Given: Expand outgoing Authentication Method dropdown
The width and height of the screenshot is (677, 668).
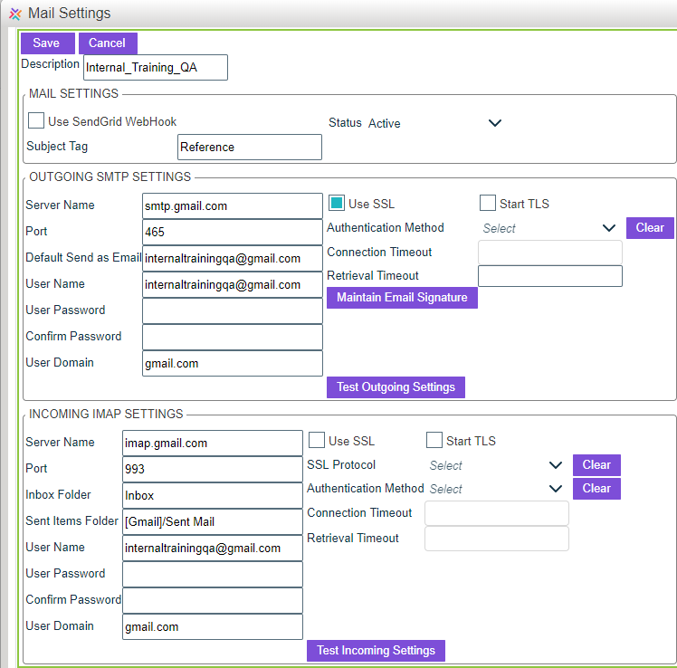Looking at the screenshot, I should click(609, 228).
